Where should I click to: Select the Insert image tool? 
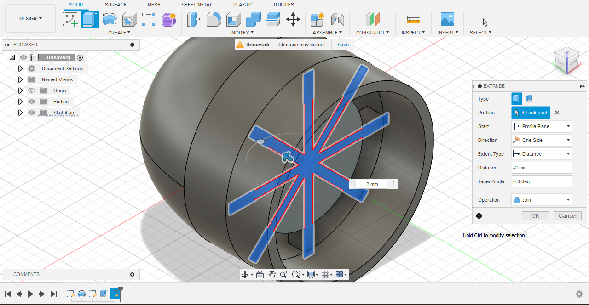click(x=447, y=19)
